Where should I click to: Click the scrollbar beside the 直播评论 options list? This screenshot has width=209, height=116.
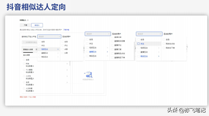[x=134, y=51]
